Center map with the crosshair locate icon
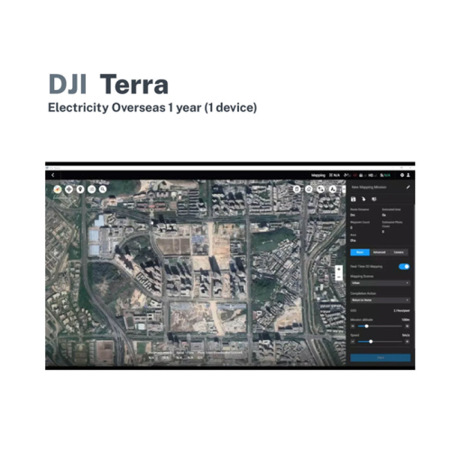 coord(69,189)
